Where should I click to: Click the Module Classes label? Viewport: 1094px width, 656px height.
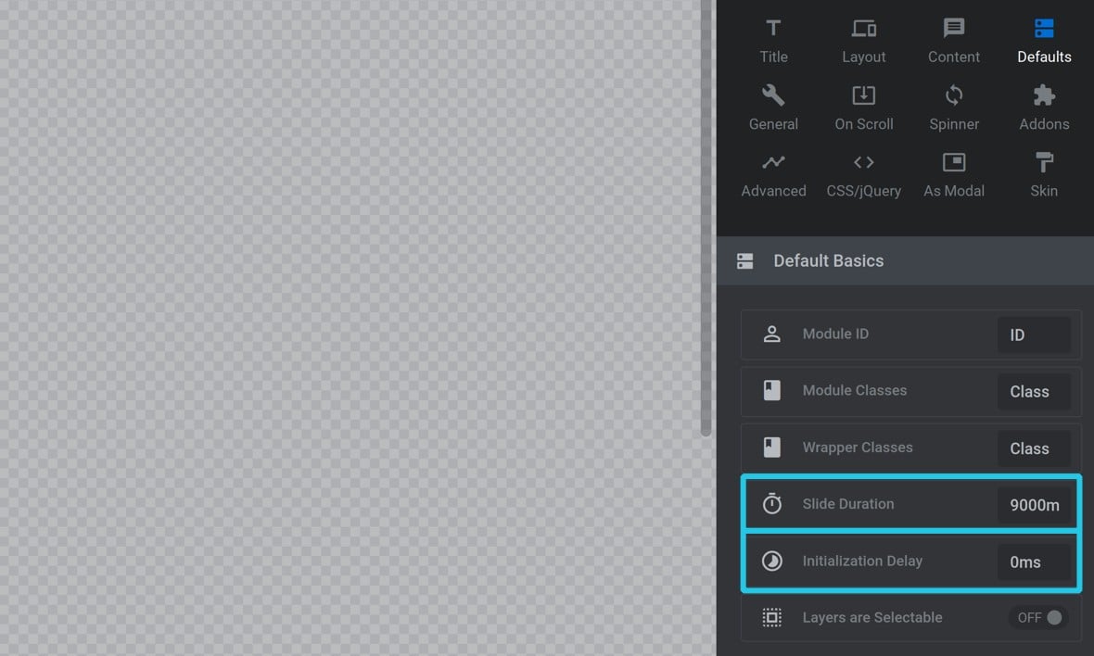(x=855, y=390)
